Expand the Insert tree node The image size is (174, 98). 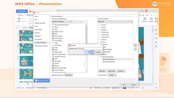tap(99, 27)
